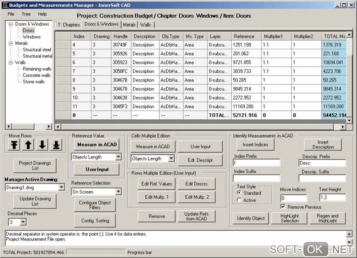Viewport: 357px width, 258px height.
Task: Click the Text Height input field
Action: [x=332, y=197]
